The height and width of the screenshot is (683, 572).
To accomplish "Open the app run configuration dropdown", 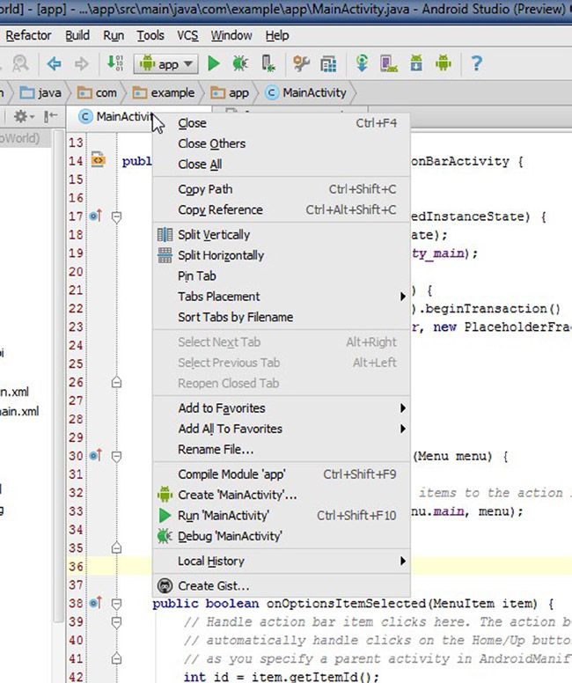I will pyautogui.click(x=165, y=64).
